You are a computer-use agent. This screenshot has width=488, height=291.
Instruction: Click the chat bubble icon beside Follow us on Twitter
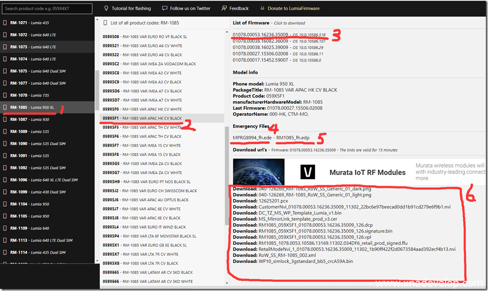click(164, 8)
